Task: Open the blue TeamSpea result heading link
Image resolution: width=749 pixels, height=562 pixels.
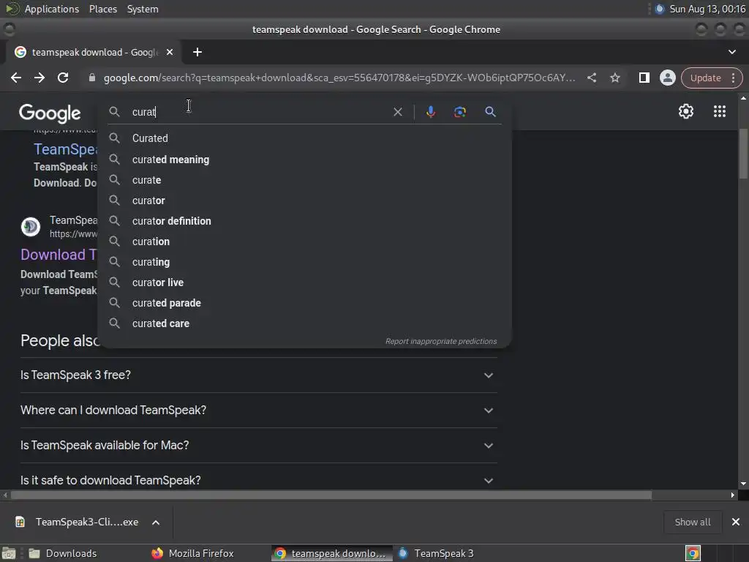Action: pos(65,149)
